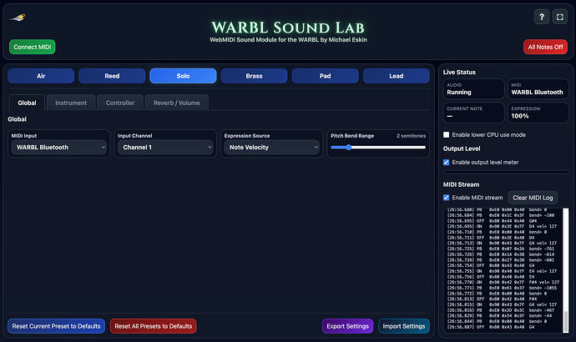576x342 pixels.
Task: Click the 'MIDI Stream' heading
Action: click(461, 184)
